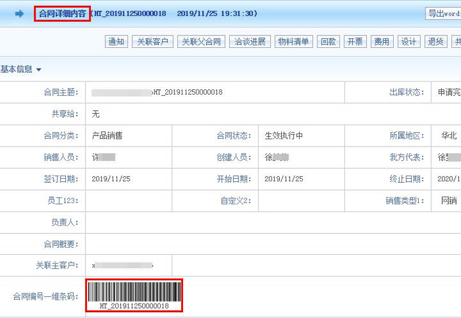Click the blue arrow icon beside 合同详细内容

tap(19, 14)
